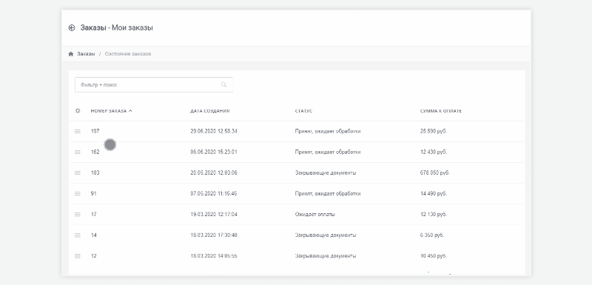Open row menu icon for order 197
The width and height of the screenshot is (592, 285).
click(x=78, y=131)
